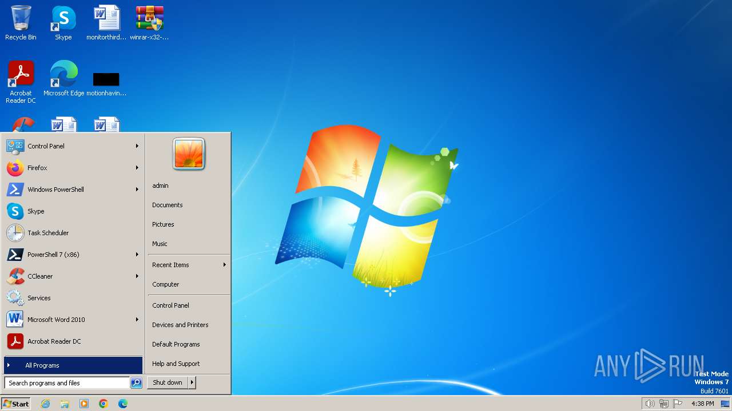Show All Programs list
The width and height of the screenshot is (732, 411).
click(x=73, y=365)
